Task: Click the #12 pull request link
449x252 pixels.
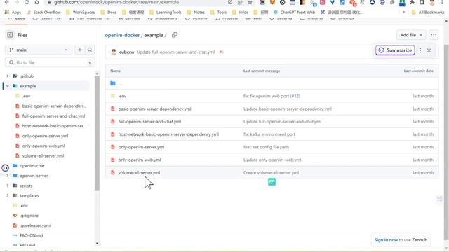Action: point(295,96)
